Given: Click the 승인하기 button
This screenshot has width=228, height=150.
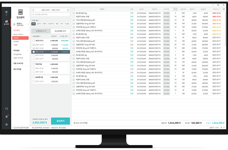Looking at the screenshot, I should (60, 121).
